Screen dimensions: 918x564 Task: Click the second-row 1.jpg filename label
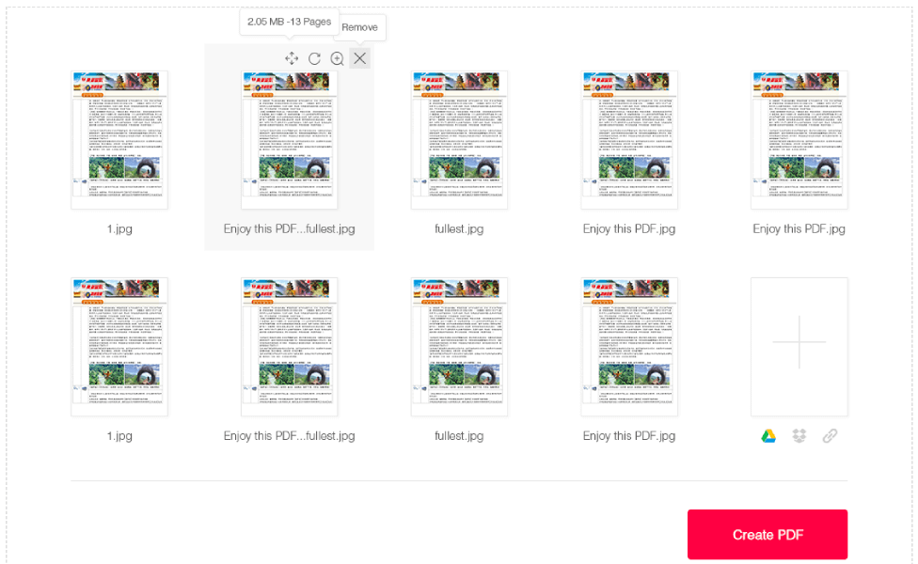(x=119, y=436)
